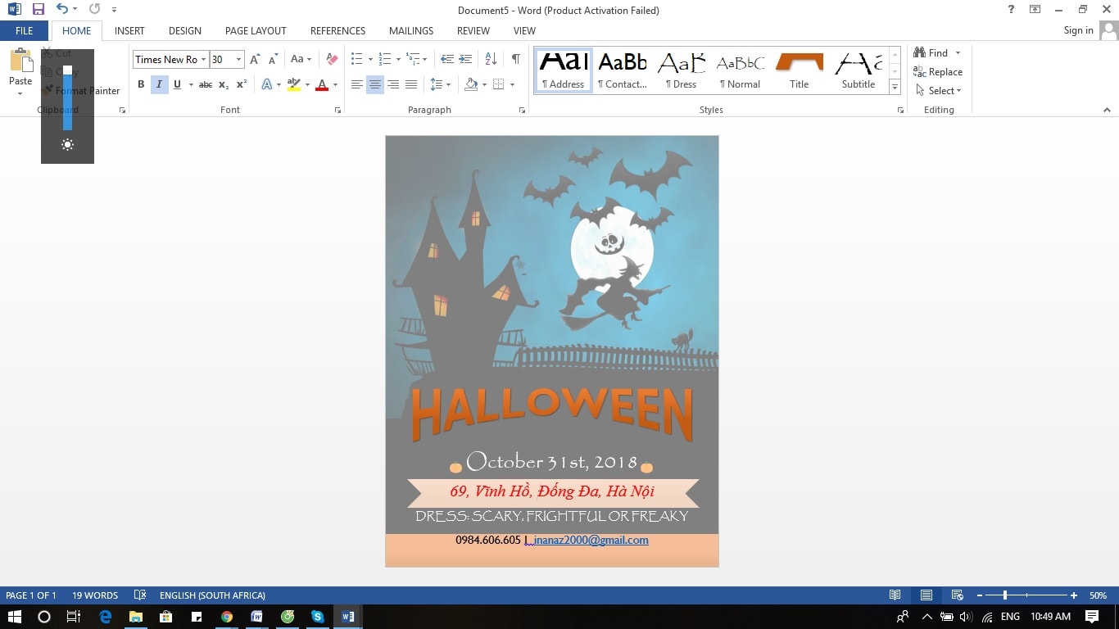
Task: Click the zoom slider in the status bar
Action: pyautogui.click(x=1005, y=595)
